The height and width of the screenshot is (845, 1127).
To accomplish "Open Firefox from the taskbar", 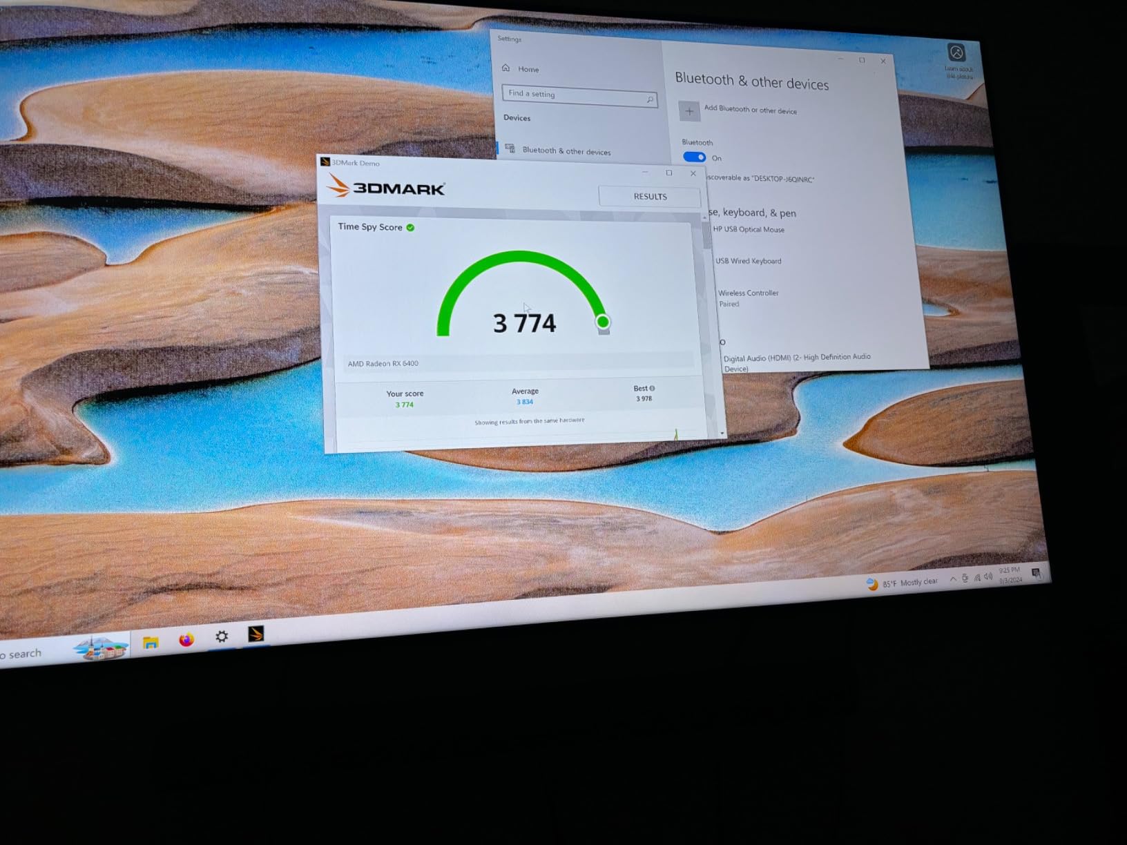I will click(x=186, y=640).
